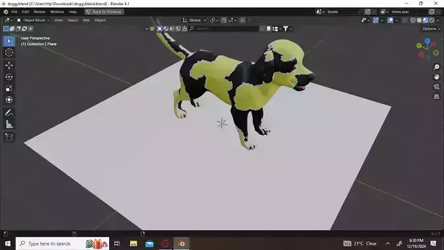Open the Object Mode dropdown
Viewport: 444px width, 250px height.
(33, 20)
